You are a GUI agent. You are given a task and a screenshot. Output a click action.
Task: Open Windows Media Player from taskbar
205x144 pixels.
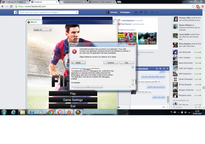[41, 112]
